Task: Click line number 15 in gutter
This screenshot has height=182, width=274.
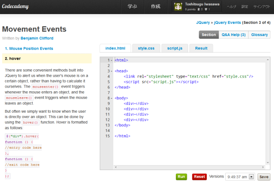Action: (x=107, y=136)
